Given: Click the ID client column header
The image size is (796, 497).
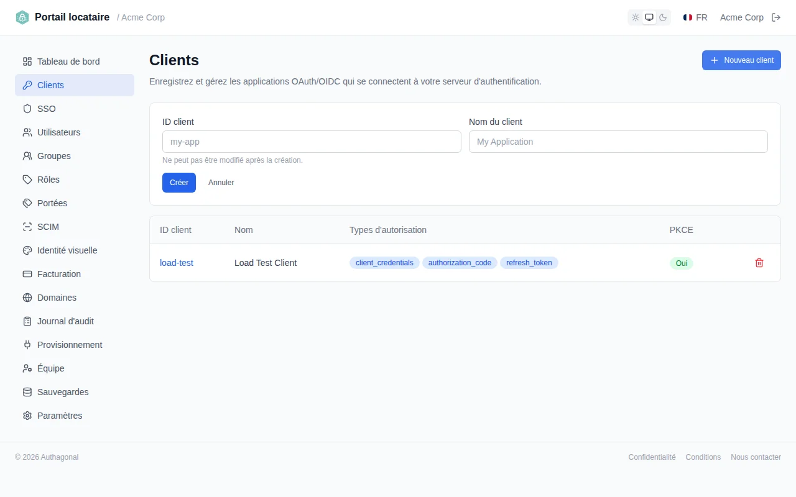Looking at the screenshot, I should (x=175, y=230).
